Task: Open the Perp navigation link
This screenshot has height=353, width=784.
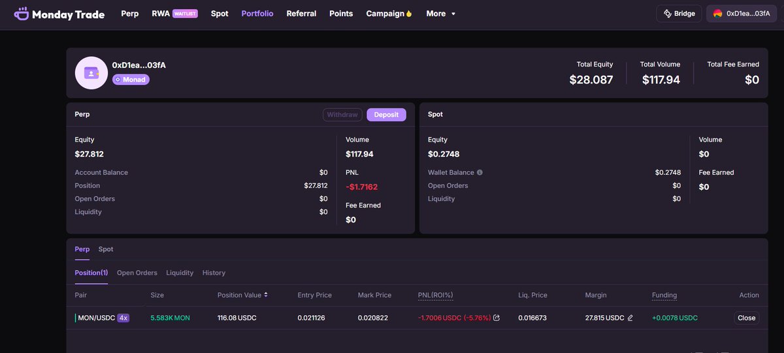Action: (x=130, y=14)
